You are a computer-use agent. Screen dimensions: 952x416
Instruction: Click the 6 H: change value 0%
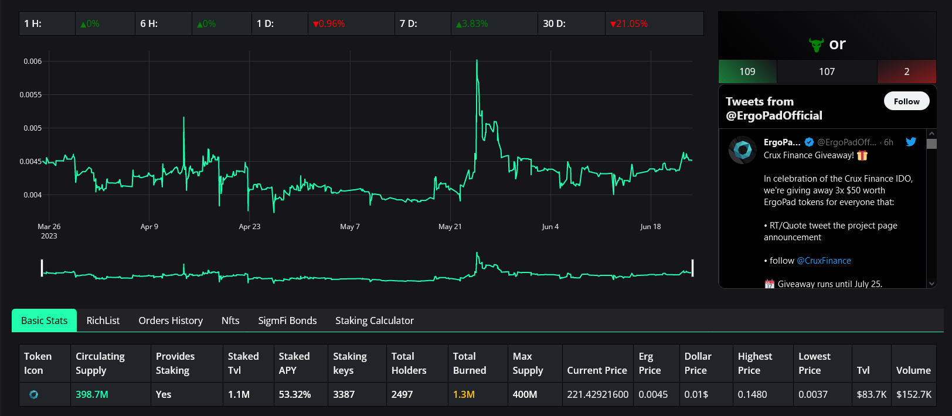(x=206, y=24)
